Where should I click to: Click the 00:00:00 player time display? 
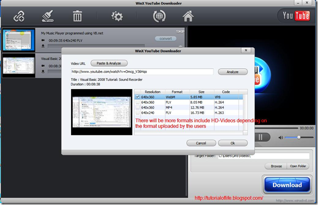click(x=306, y=128)
